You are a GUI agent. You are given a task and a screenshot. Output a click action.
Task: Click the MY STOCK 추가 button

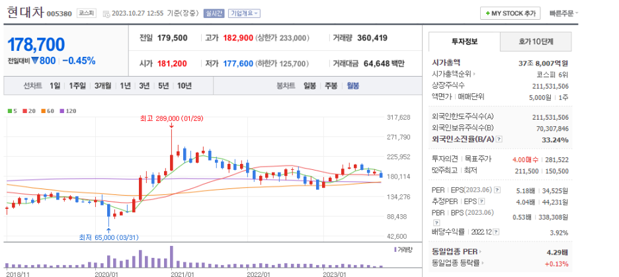510,13
